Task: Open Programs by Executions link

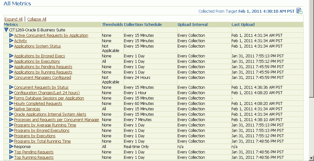Action: coord(35,136)
